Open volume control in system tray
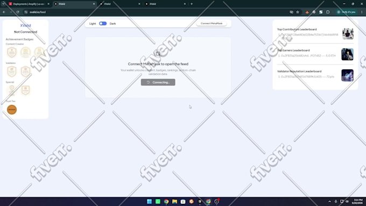 point(347,202)
